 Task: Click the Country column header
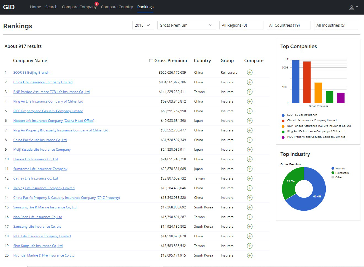202,60
